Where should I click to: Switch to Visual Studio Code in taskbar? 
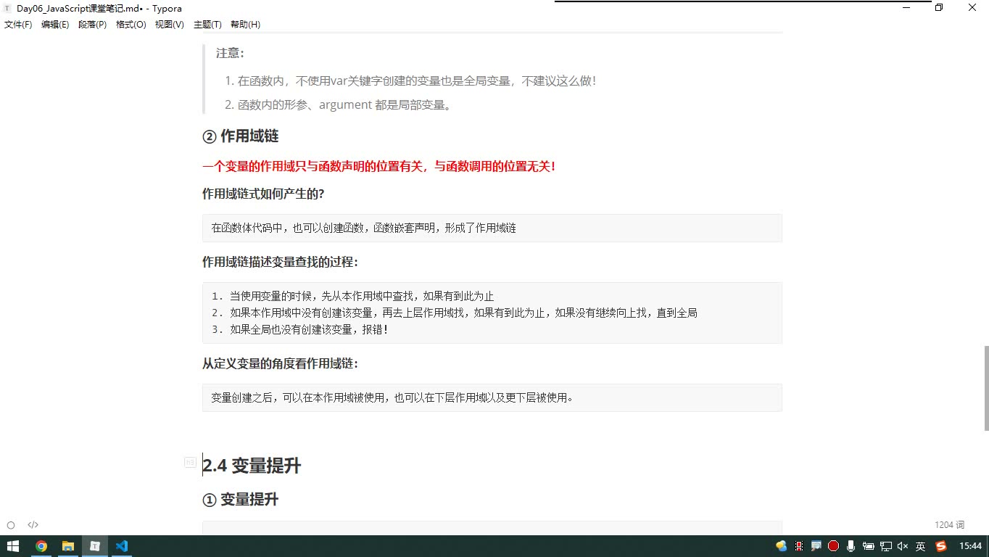pos(121,546)
